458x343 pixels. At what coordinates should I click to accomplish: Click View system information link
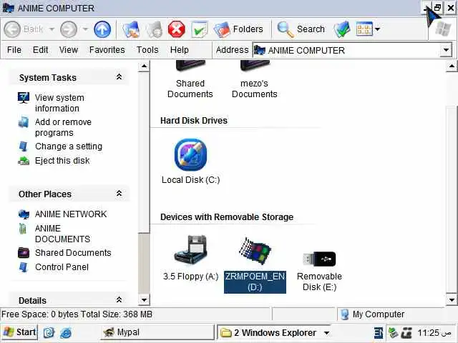pos(59,103)
